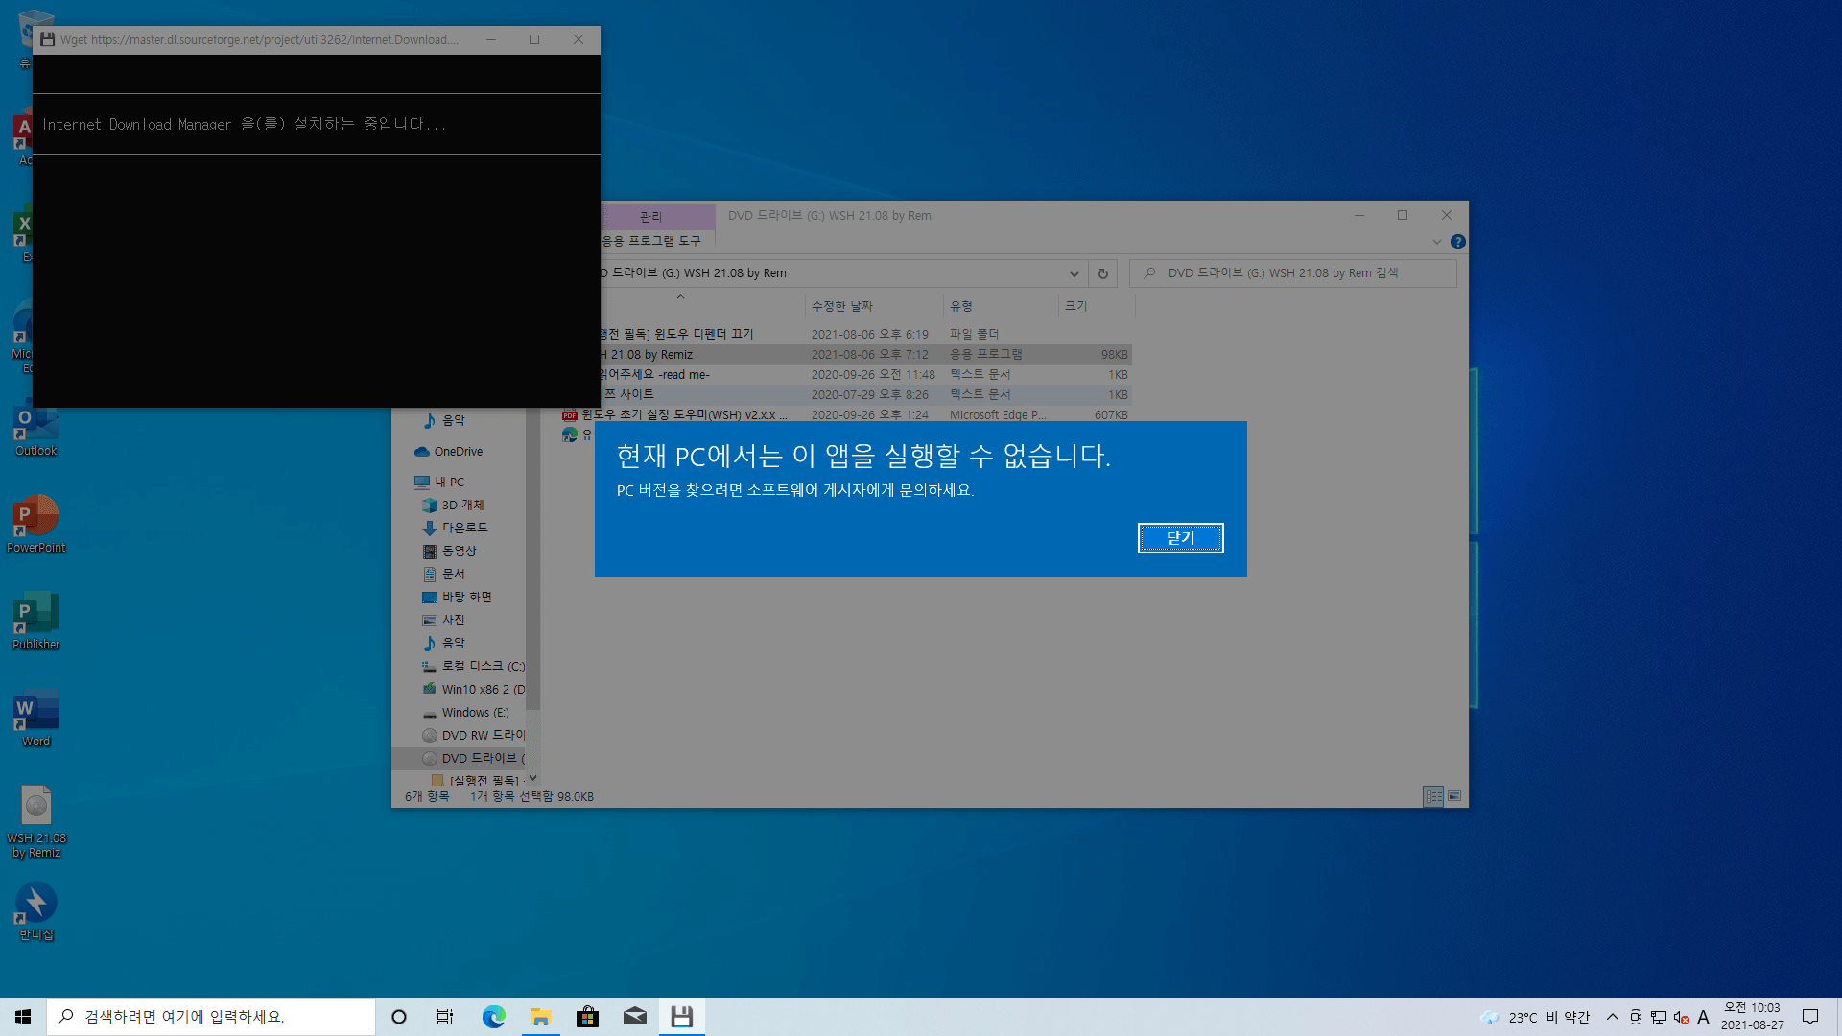Open DVD RW 드라이브 in navigation pane
Screen dimensions: 1842x1036
473,735
